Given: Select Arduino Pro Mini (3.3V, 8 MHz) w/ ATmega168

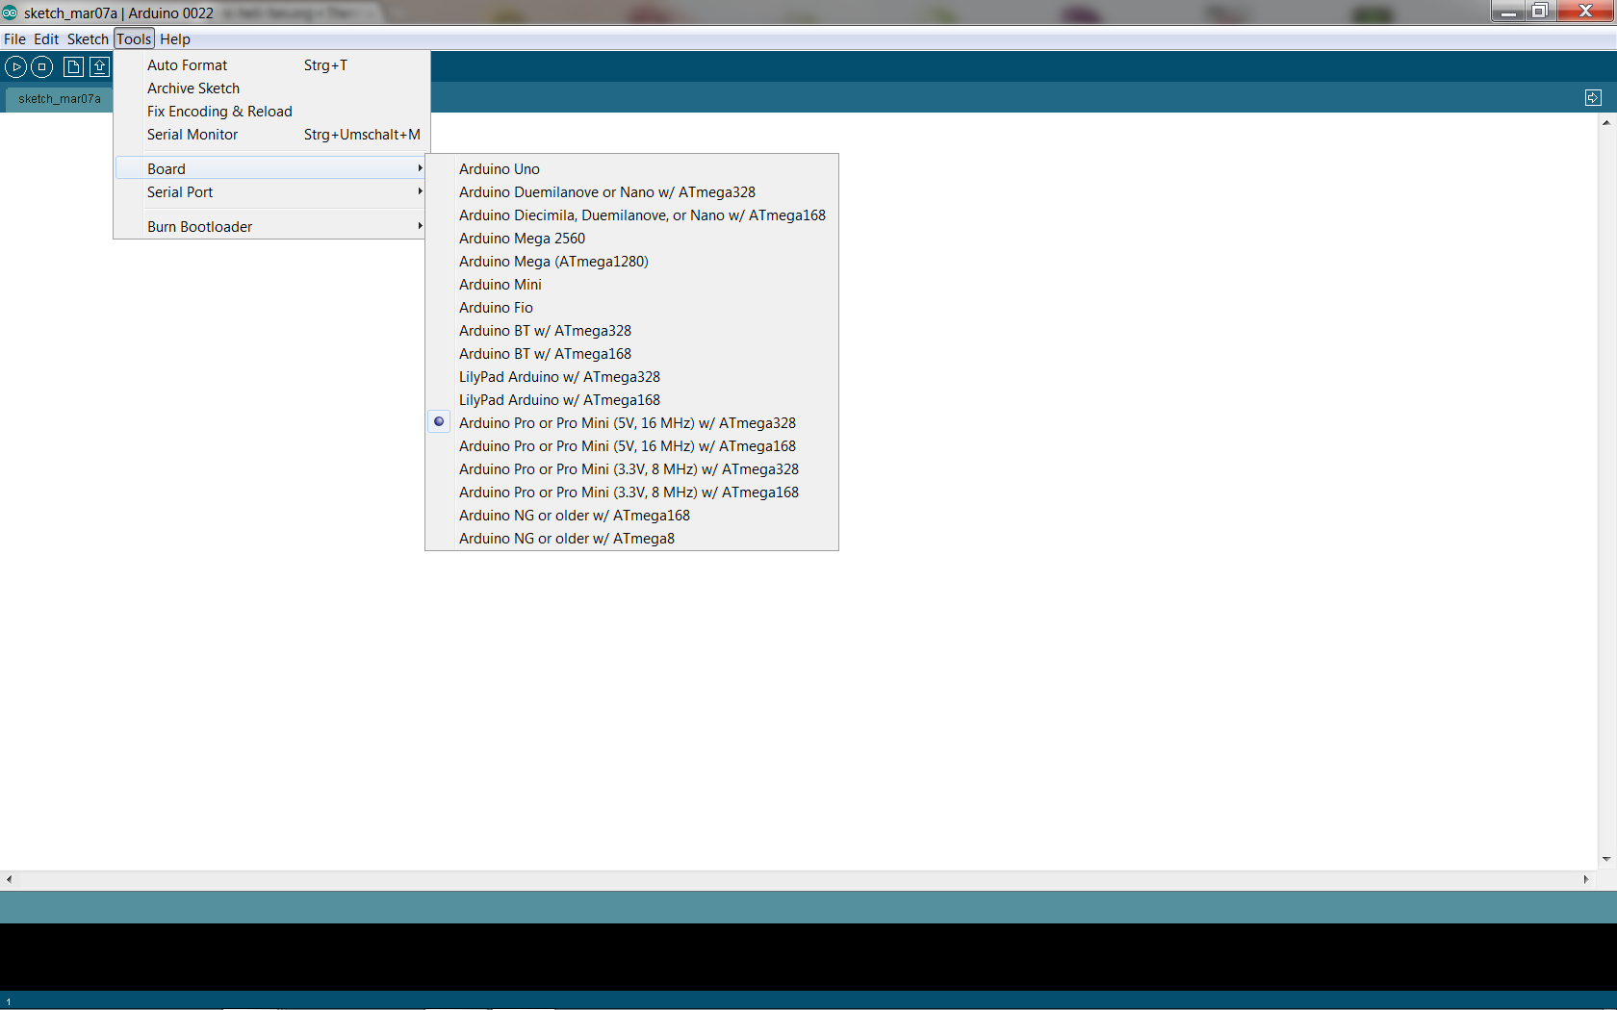Looking at the screenshot, I should [x=632, y=492].
